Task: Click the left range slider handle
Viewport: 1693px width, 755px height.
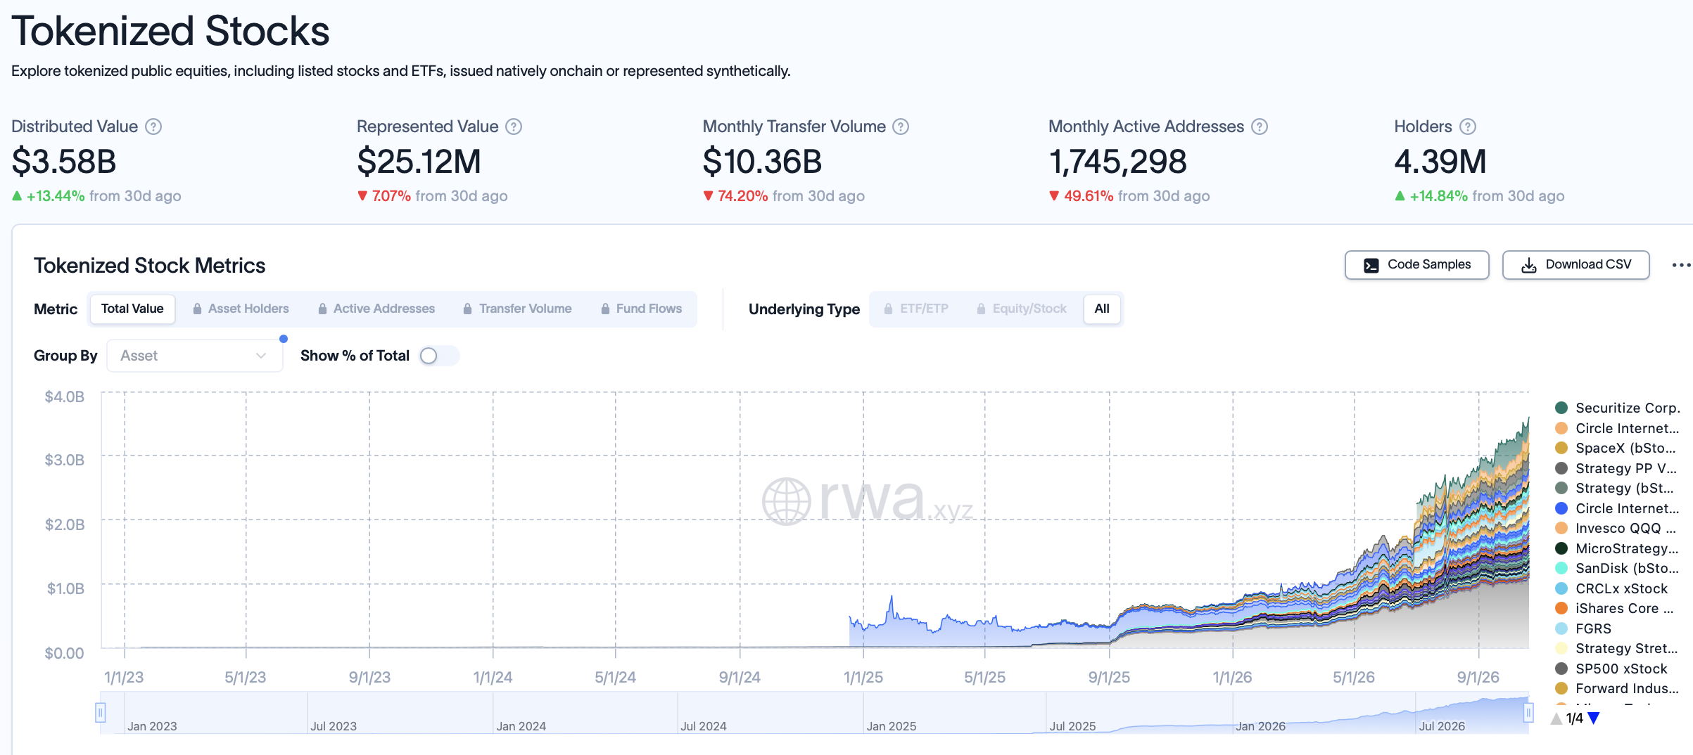Action: [x=101, y=713]
